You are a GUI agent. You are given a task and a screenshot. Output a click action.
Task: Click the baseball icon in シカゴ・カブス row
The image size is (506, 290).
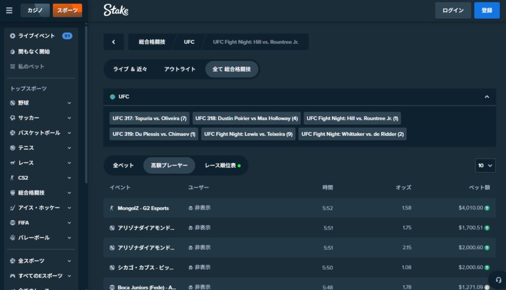112,267
